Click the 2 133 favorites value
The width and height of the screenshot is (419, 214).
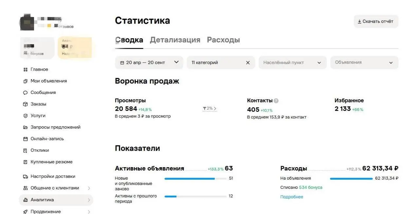coord(342,109)
